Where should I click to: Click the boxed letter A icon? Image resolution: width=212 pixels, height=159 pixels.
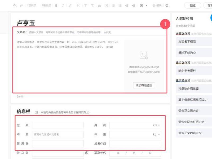pyautogui.click(x=106, y=6)
